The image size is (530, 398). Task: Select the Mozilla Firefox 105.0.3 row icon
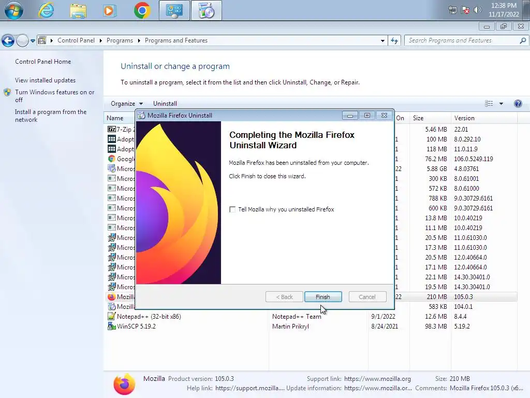click(112, 297)
